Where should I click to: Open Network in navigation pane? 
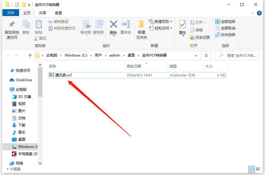pyautogui.click(x=16, y=163)
